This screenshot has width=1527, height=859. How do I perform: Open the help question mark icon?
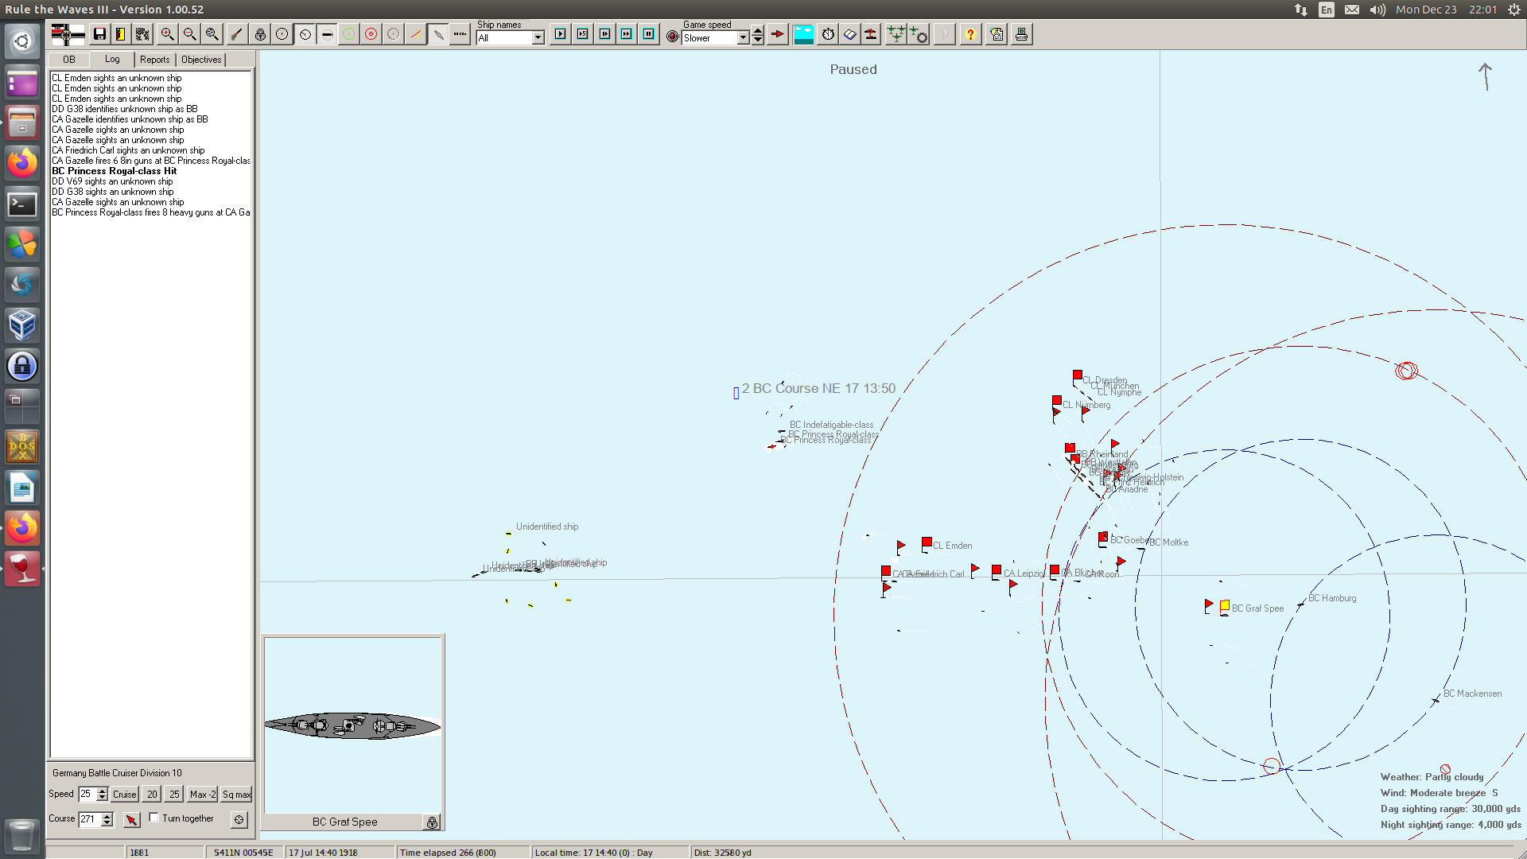[x=970, y=34]
